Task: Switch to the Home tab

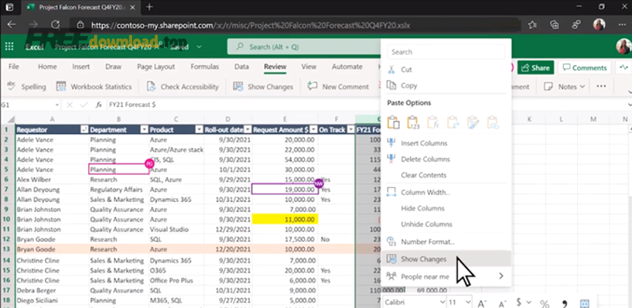Action: [47, 67]
